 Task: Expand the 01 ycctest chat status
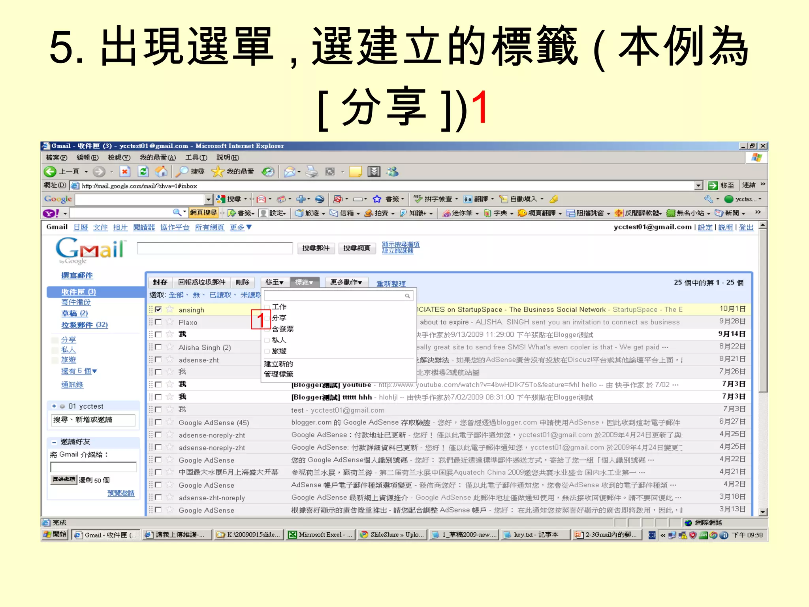click(54, 406)
